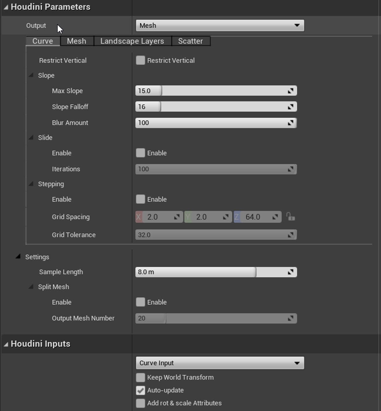
Task: Toggle the Grid Spacing lock icon
Action: pos(290,217)
